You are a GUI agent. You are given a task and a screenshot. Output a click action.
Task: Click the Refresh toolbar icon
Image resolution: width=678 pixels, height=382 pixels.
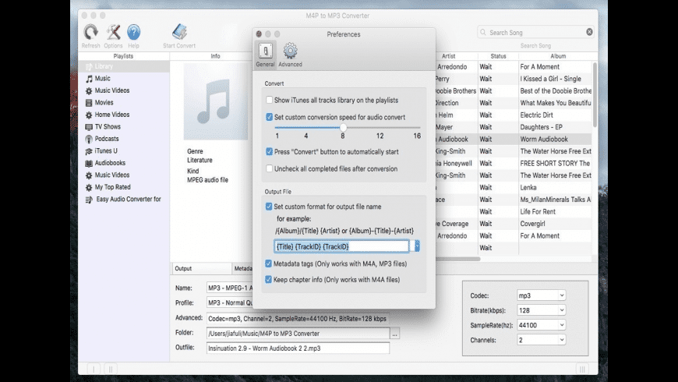click(x=91, y=32)
